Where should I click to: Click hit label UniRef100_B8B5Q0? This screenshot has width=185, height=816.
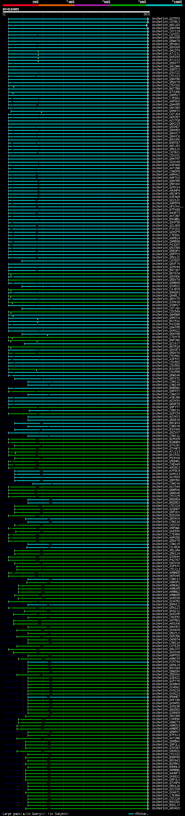[x=166, y=388]
